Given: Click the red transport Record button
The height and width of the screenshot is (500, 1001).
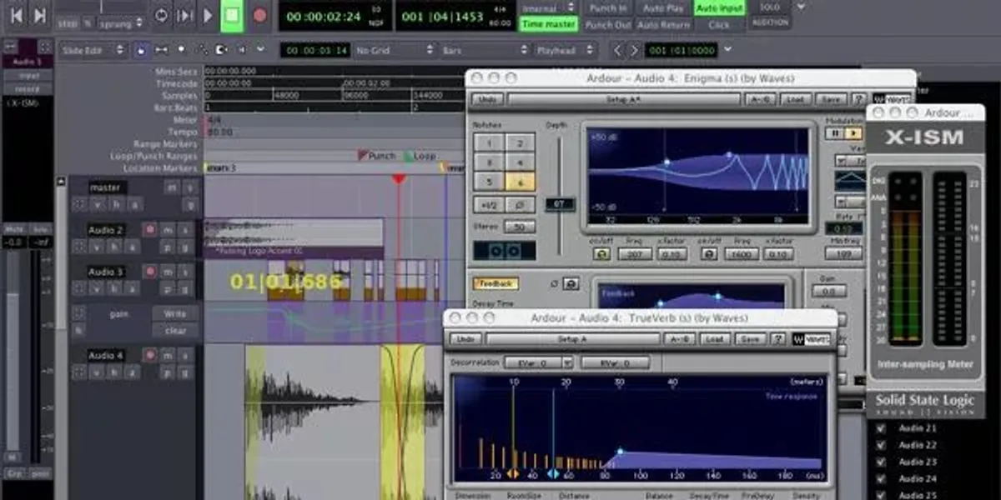Looking at the screenshot, I should [x=259, y=15].
